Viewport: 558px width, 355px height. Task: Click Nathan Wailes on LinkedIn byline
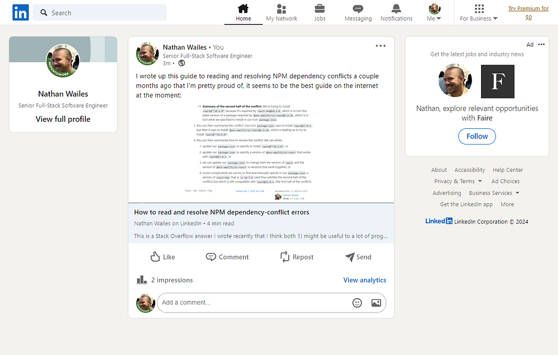click(x=167, y=224)
